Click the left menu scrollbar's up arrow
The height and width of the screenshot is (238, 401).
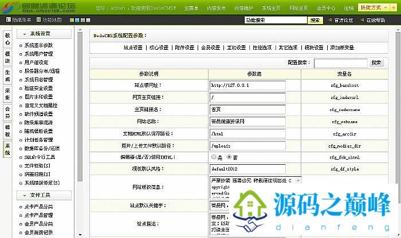tap(80, 30)
